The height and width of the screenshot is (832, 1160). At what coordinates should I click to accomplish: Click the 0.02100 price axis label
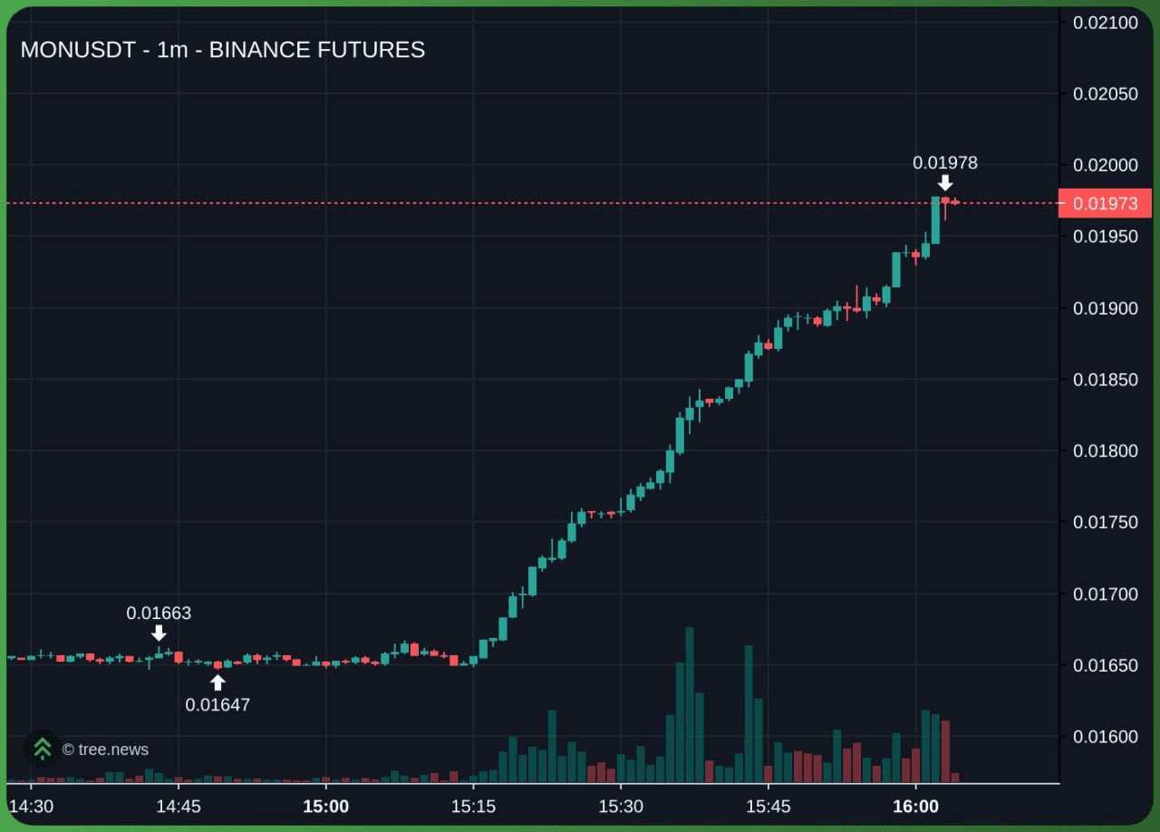(x=1105, y=23)
